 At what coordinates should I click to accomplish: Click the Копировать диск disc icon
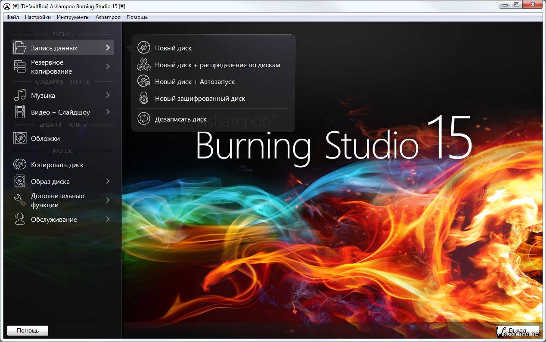click(20, 165)
